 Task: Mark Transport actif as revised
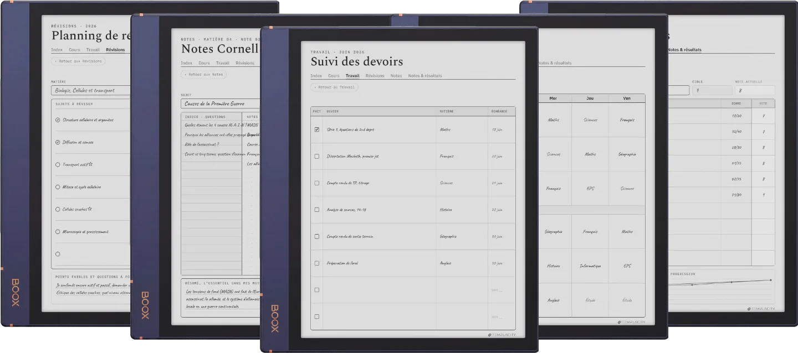click(58, 164)
